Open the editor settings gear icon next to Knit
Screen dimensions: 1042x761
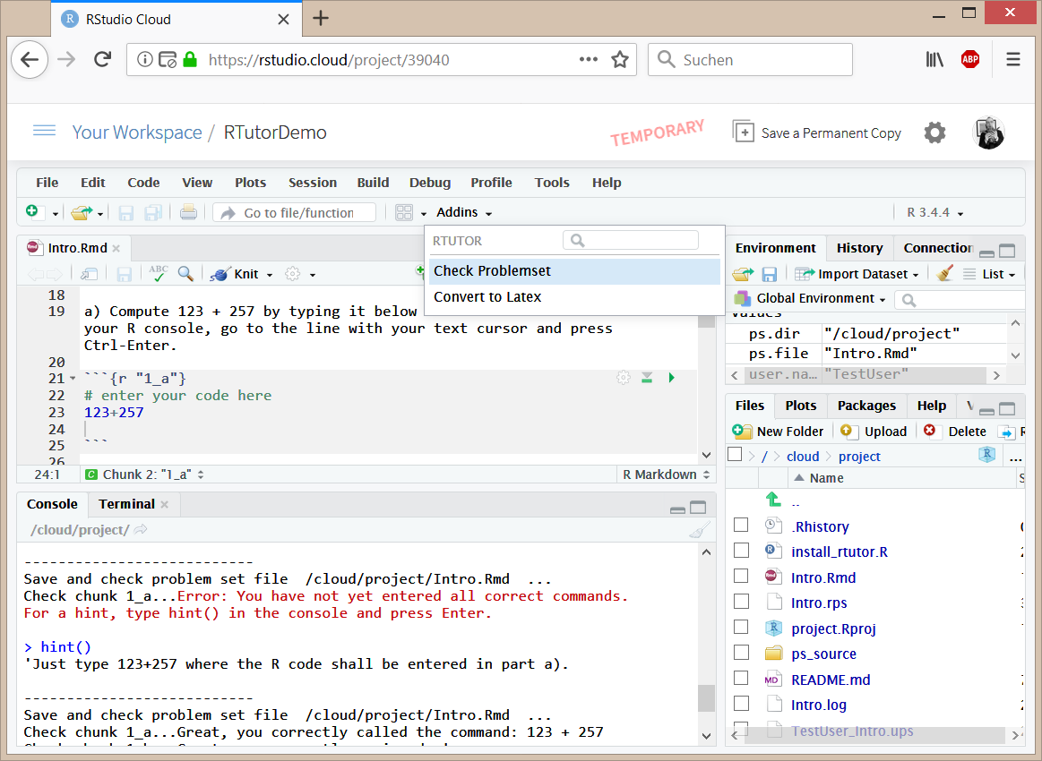click(292, 274)
